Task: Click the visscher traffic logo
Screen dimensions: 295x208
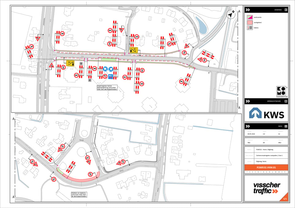Action: click(x=266, y=188)
